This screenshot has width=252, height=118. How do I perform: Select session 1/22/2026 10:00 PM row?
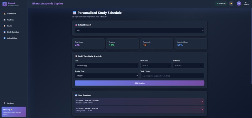[x=139, y=102]
